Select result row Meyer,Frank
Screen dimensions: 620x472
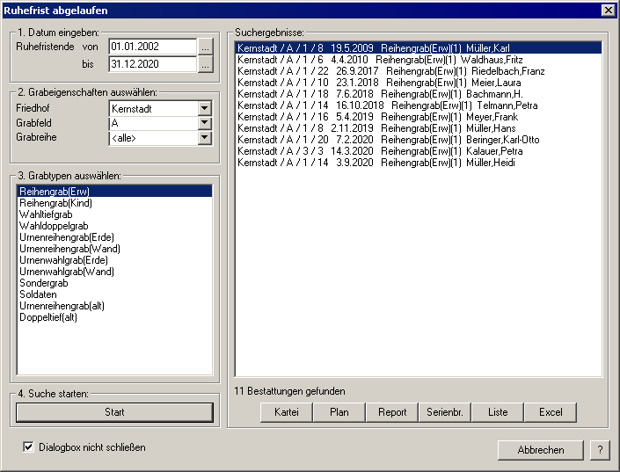(x=419, y=117)
